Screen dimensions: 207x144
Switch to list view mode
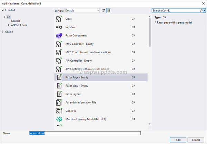pyautogui.click(x=109, y=11)
